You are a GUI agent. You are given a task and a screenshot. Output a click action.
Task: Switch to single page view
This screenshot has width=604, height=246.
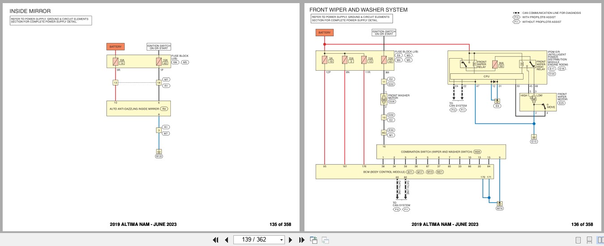(x=578, y=240)
